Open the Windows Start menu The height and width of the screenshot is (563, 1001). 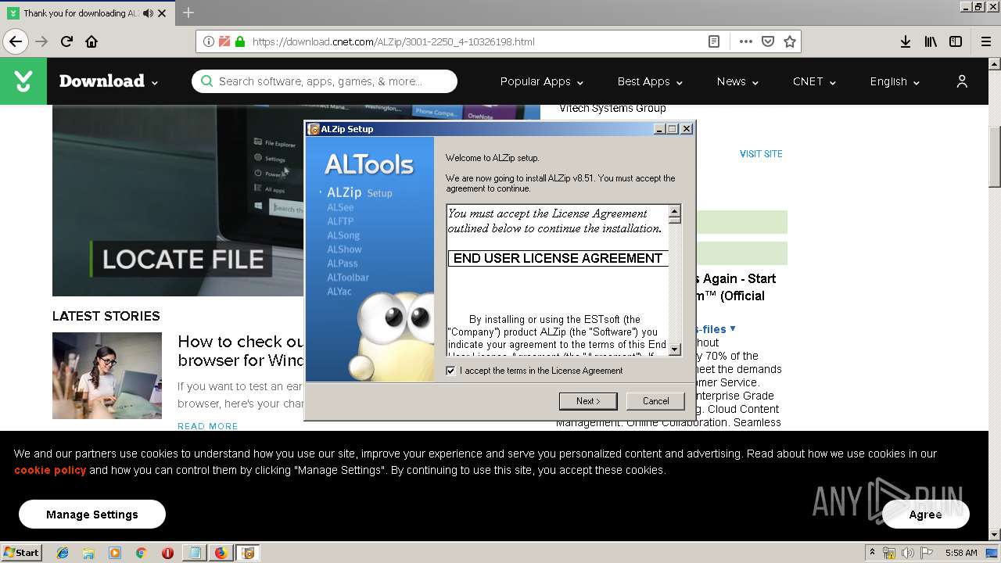coord(21,553)
